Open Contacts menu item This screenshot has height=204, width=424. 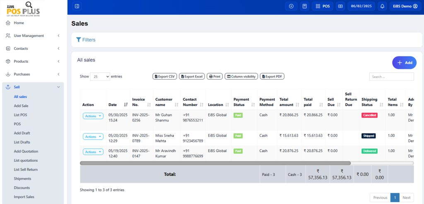[x=21, y=49]
